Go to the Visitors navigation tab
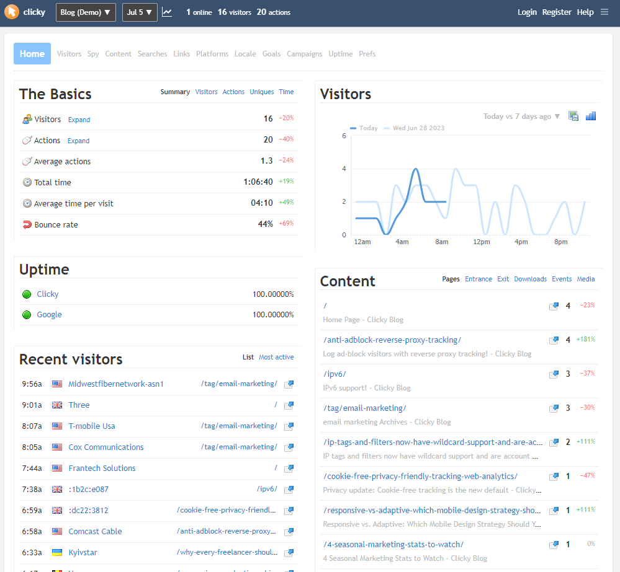This screenshot has width=620, height=572. tap(69, 54)
